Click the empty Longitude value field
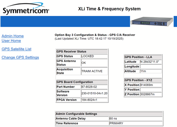Screen dimensions: 177x127 150,66
